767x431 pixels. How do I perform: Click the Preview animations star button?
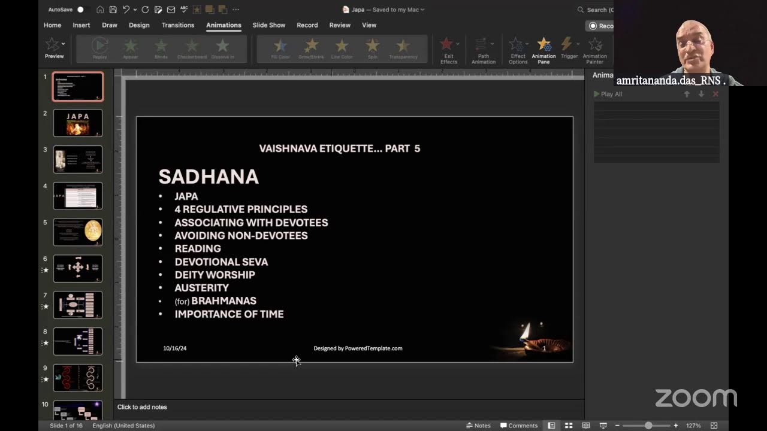coord(53,45)
